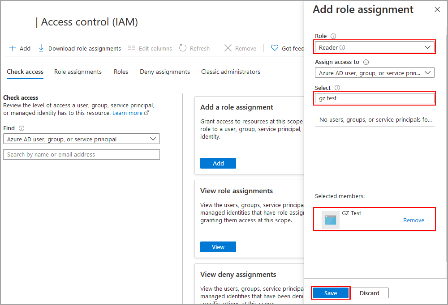Click the Remove X icon in toolbar

[x=228, y=48]
